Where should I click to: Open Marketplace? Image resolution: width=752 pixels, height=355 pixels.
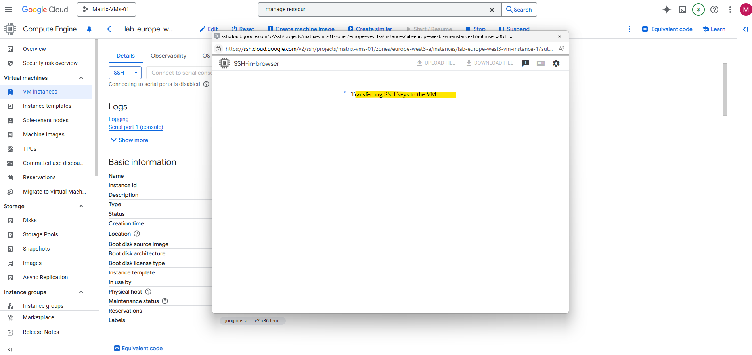coord(38,317)
